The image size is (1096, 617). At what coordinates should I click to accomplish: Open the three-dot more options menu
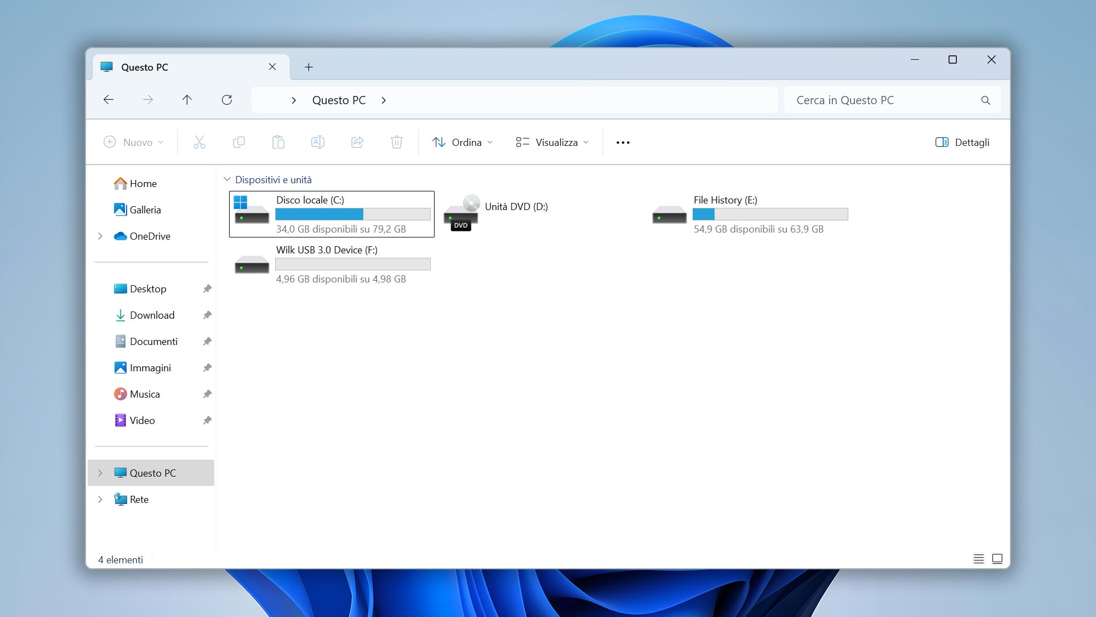tap(623, 143)
